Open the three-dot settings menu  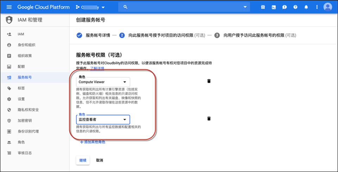(317, 7)
